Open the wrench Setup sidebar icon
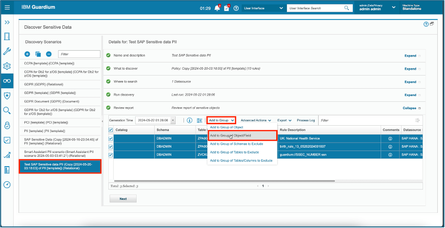The image size is (445, 228). click(x=7, y=51)
